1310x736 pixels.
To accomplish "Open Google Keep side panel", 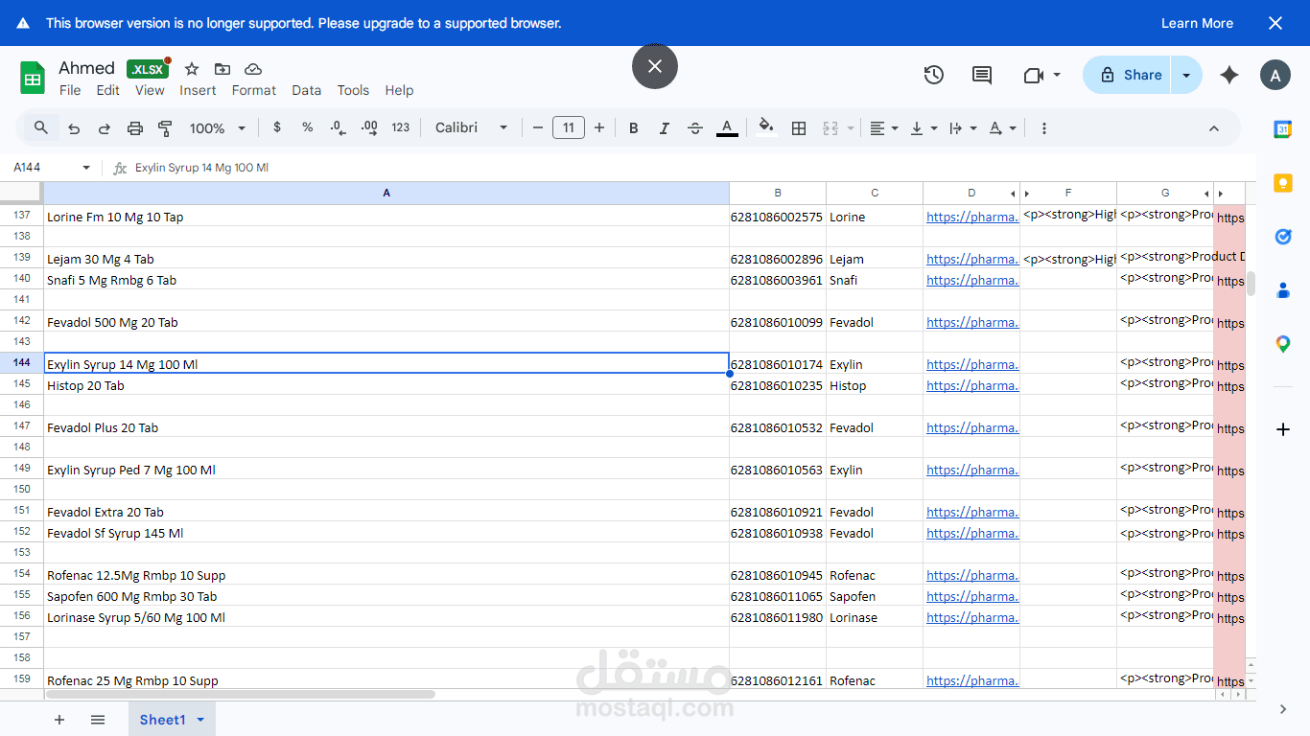I will [1283, 183].
